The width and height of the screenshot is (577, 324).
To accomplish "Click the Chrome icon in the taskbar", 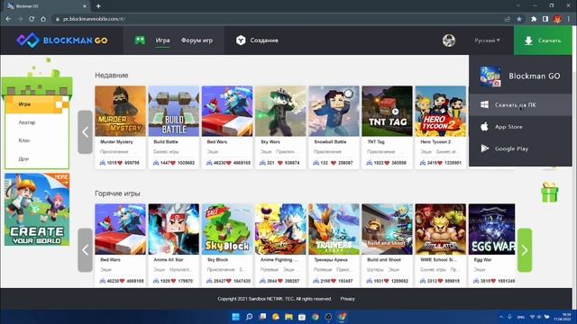I will point(316,317).
